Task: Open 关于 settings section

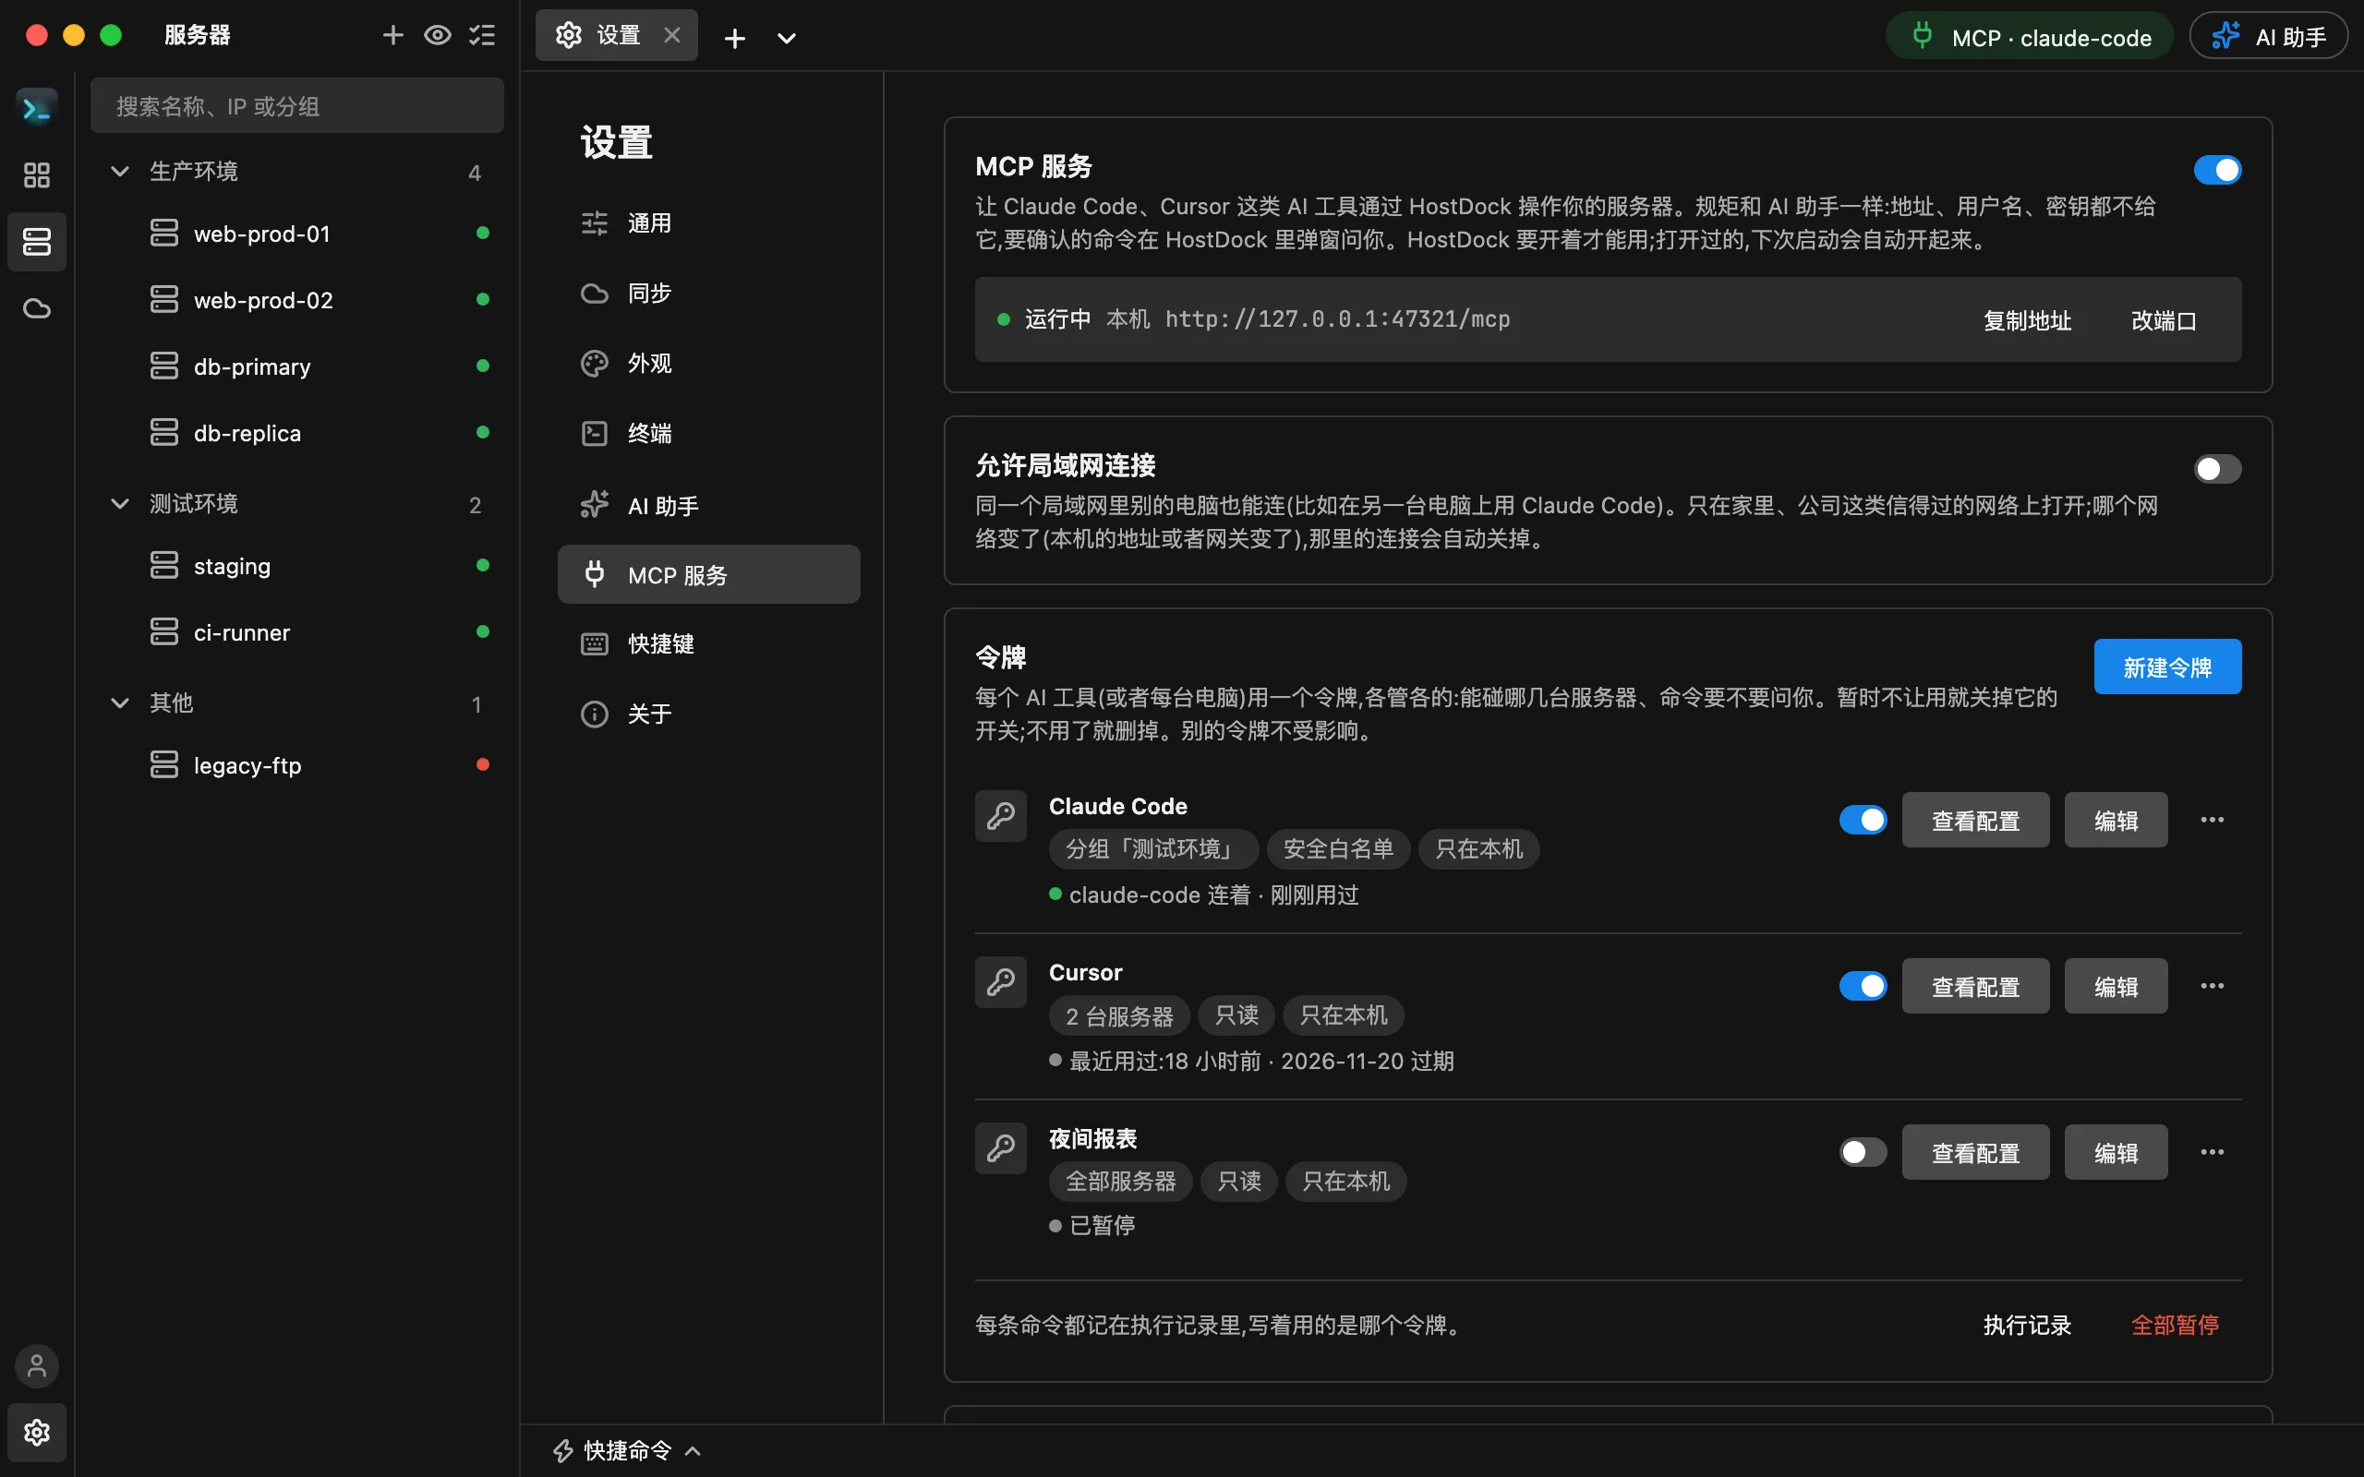Action: [708, 714]
